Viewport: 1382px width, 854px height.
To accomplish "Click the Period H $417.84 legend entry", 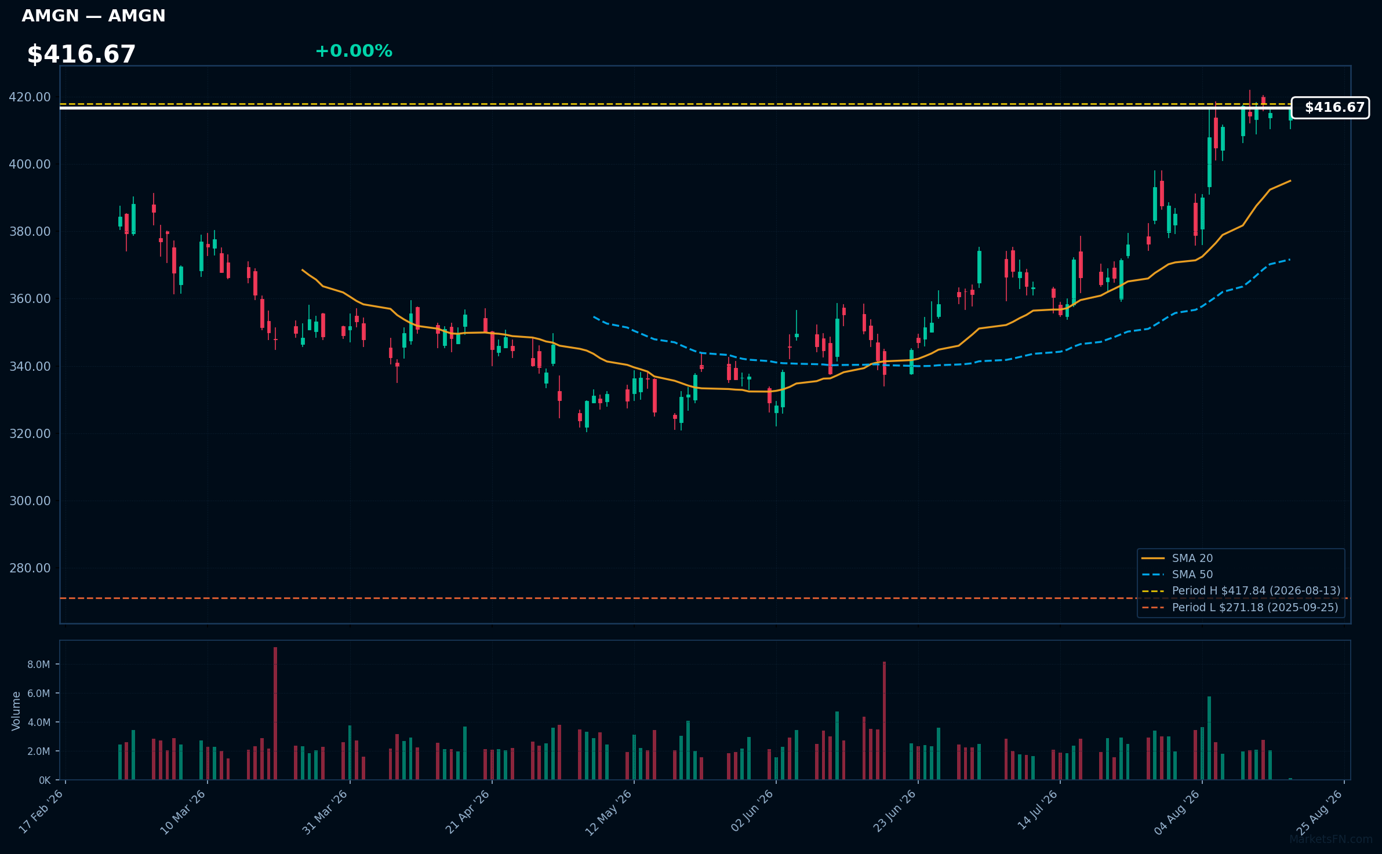I will pyautogui.click(x=1241, y=590).
